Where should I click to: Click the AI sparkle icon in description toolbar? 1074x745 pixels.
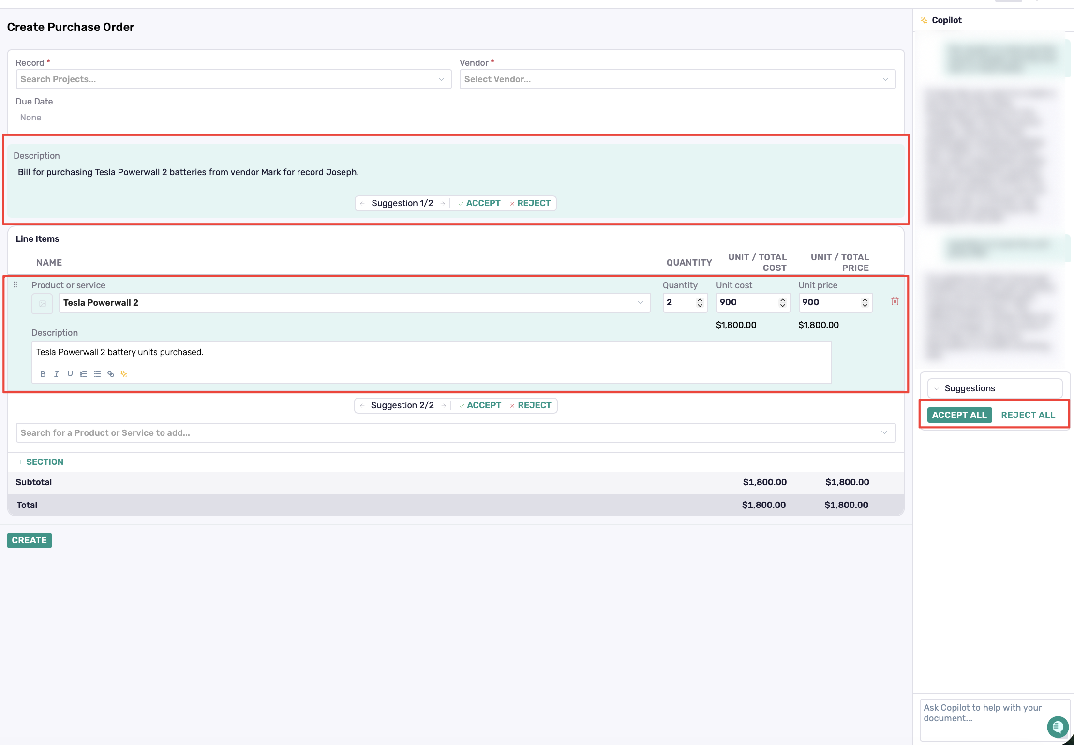[x=124, y=374]
